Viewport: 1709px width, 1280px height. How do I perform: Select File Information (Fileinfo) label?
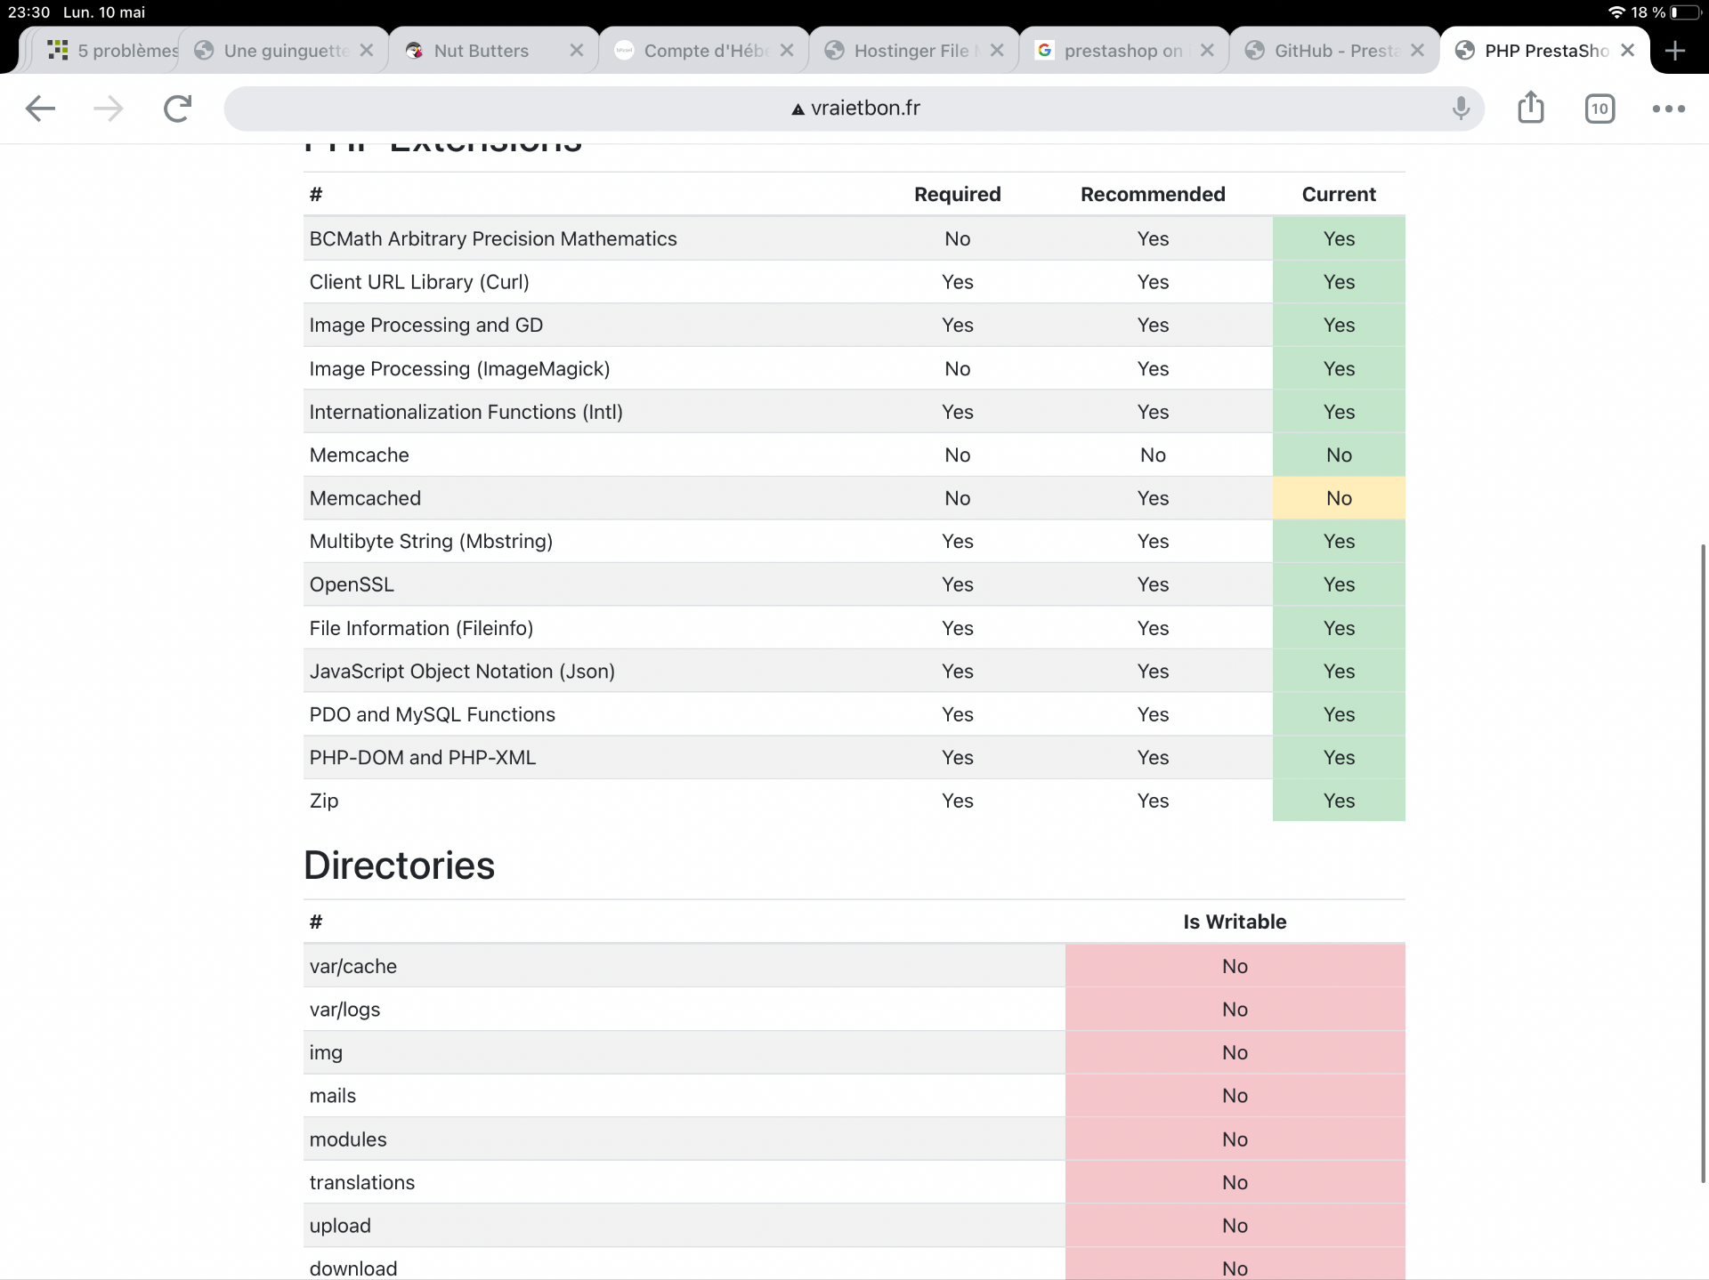point(421,628)
